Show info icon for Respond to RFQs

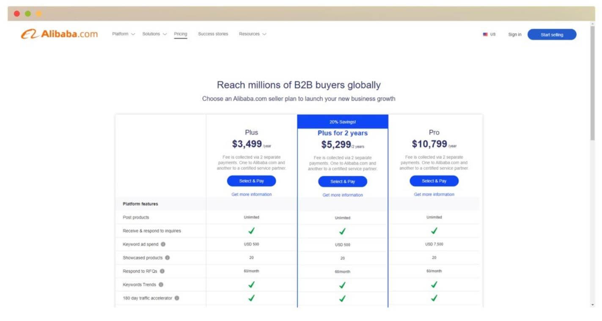(162, 271)
